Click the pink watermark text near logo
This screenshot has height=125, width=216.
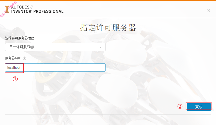(9, 9)
